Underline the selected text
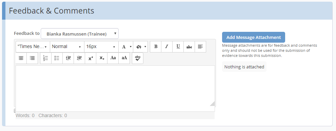This screenshot has width=336, height=131. (x=178, y=47)
